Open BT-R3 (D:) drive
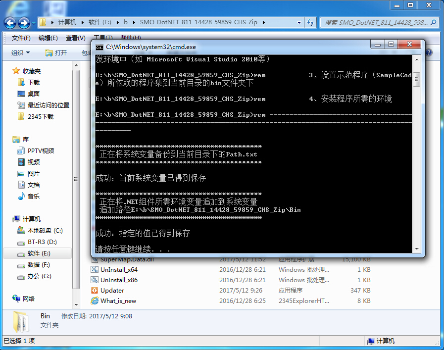 pos(37,242)
